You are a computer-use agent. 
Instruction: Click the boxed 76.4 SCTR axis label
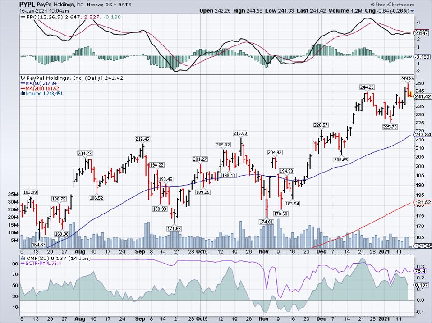420,271
